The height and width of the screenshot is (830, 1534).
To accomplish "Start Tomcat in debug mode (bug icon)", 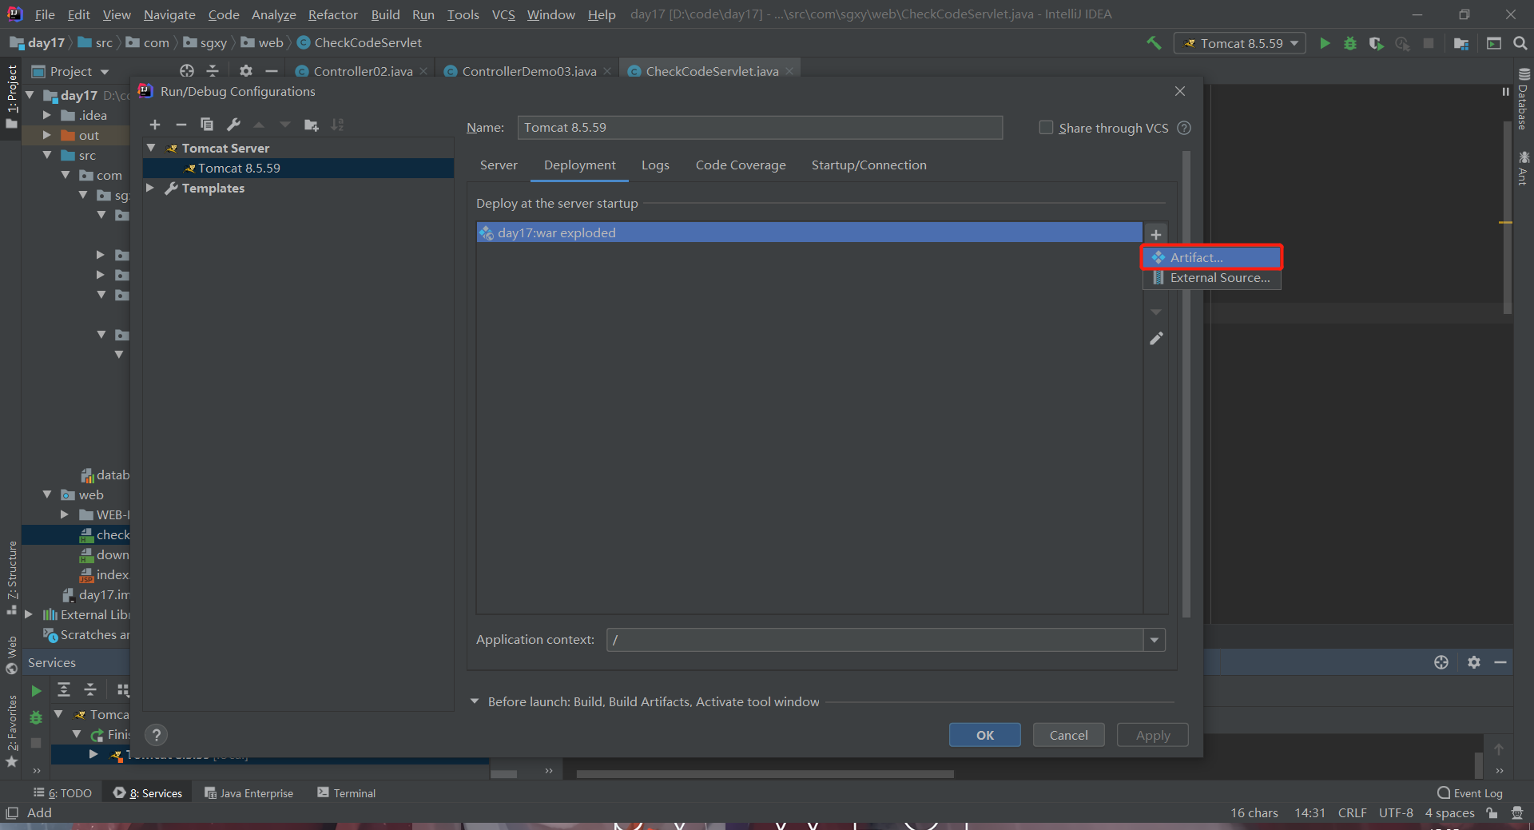I will pos(1350,43).
